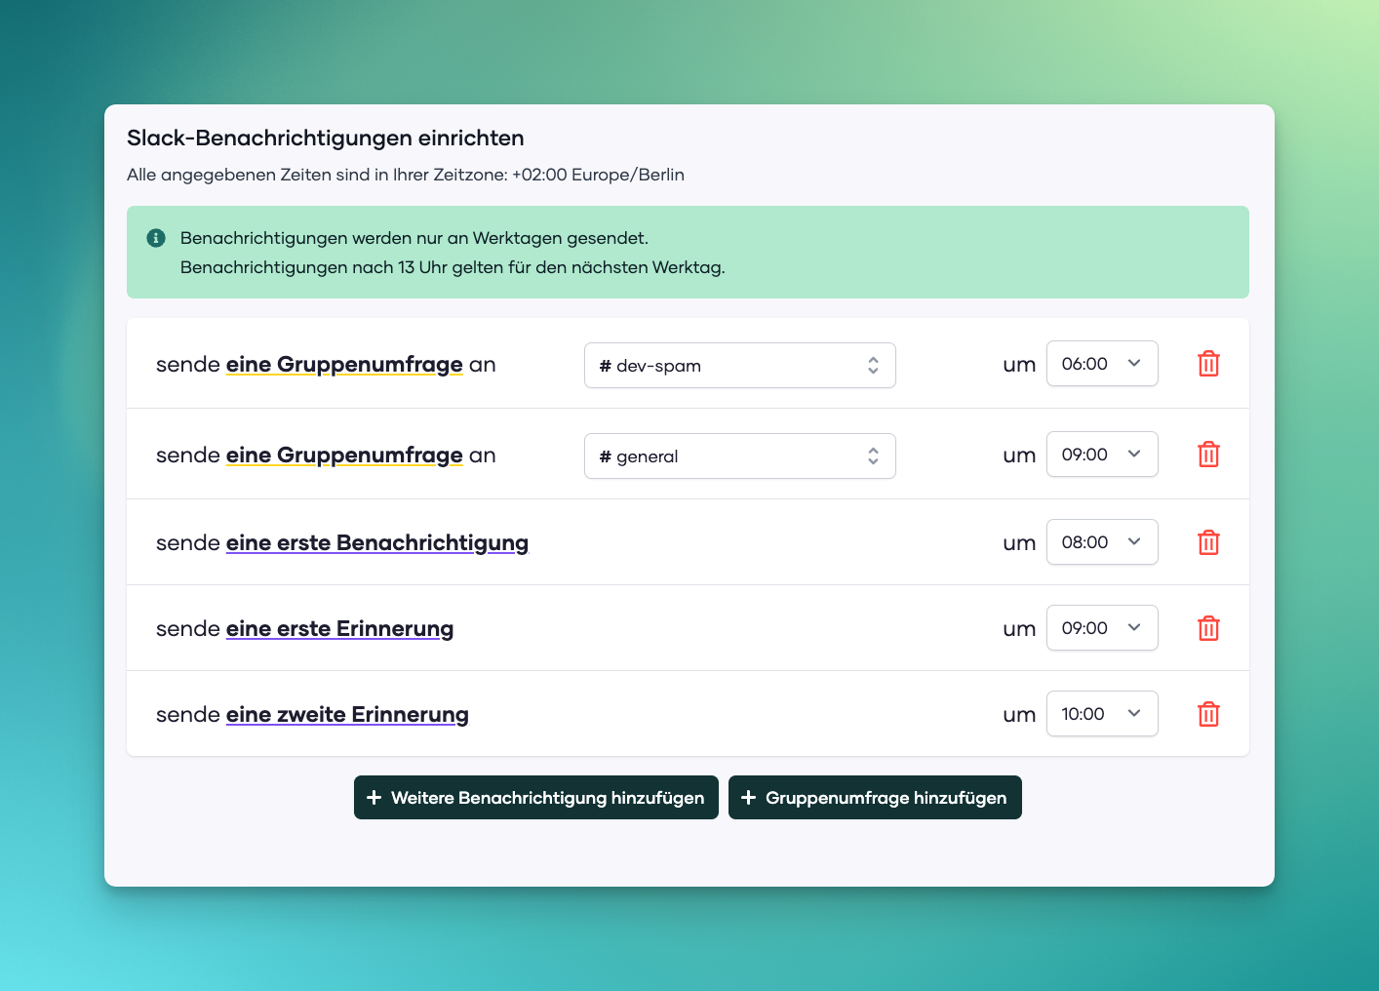Delete the zweite Erinnerung row

[1208, 714]
